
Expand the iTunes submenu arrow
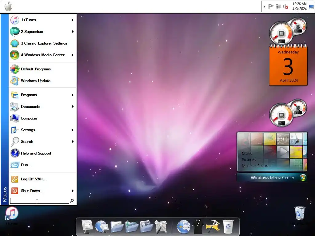73,20
